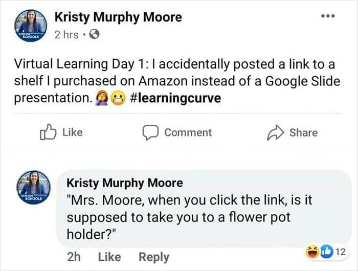Click the Comment text label
Screen dimensions: 358x271
click(x=188, y=132)
